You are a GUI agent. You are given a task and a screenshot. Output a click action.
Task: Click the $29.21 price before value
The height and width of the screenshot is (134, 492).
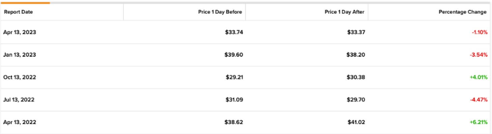tap(234, 77)
